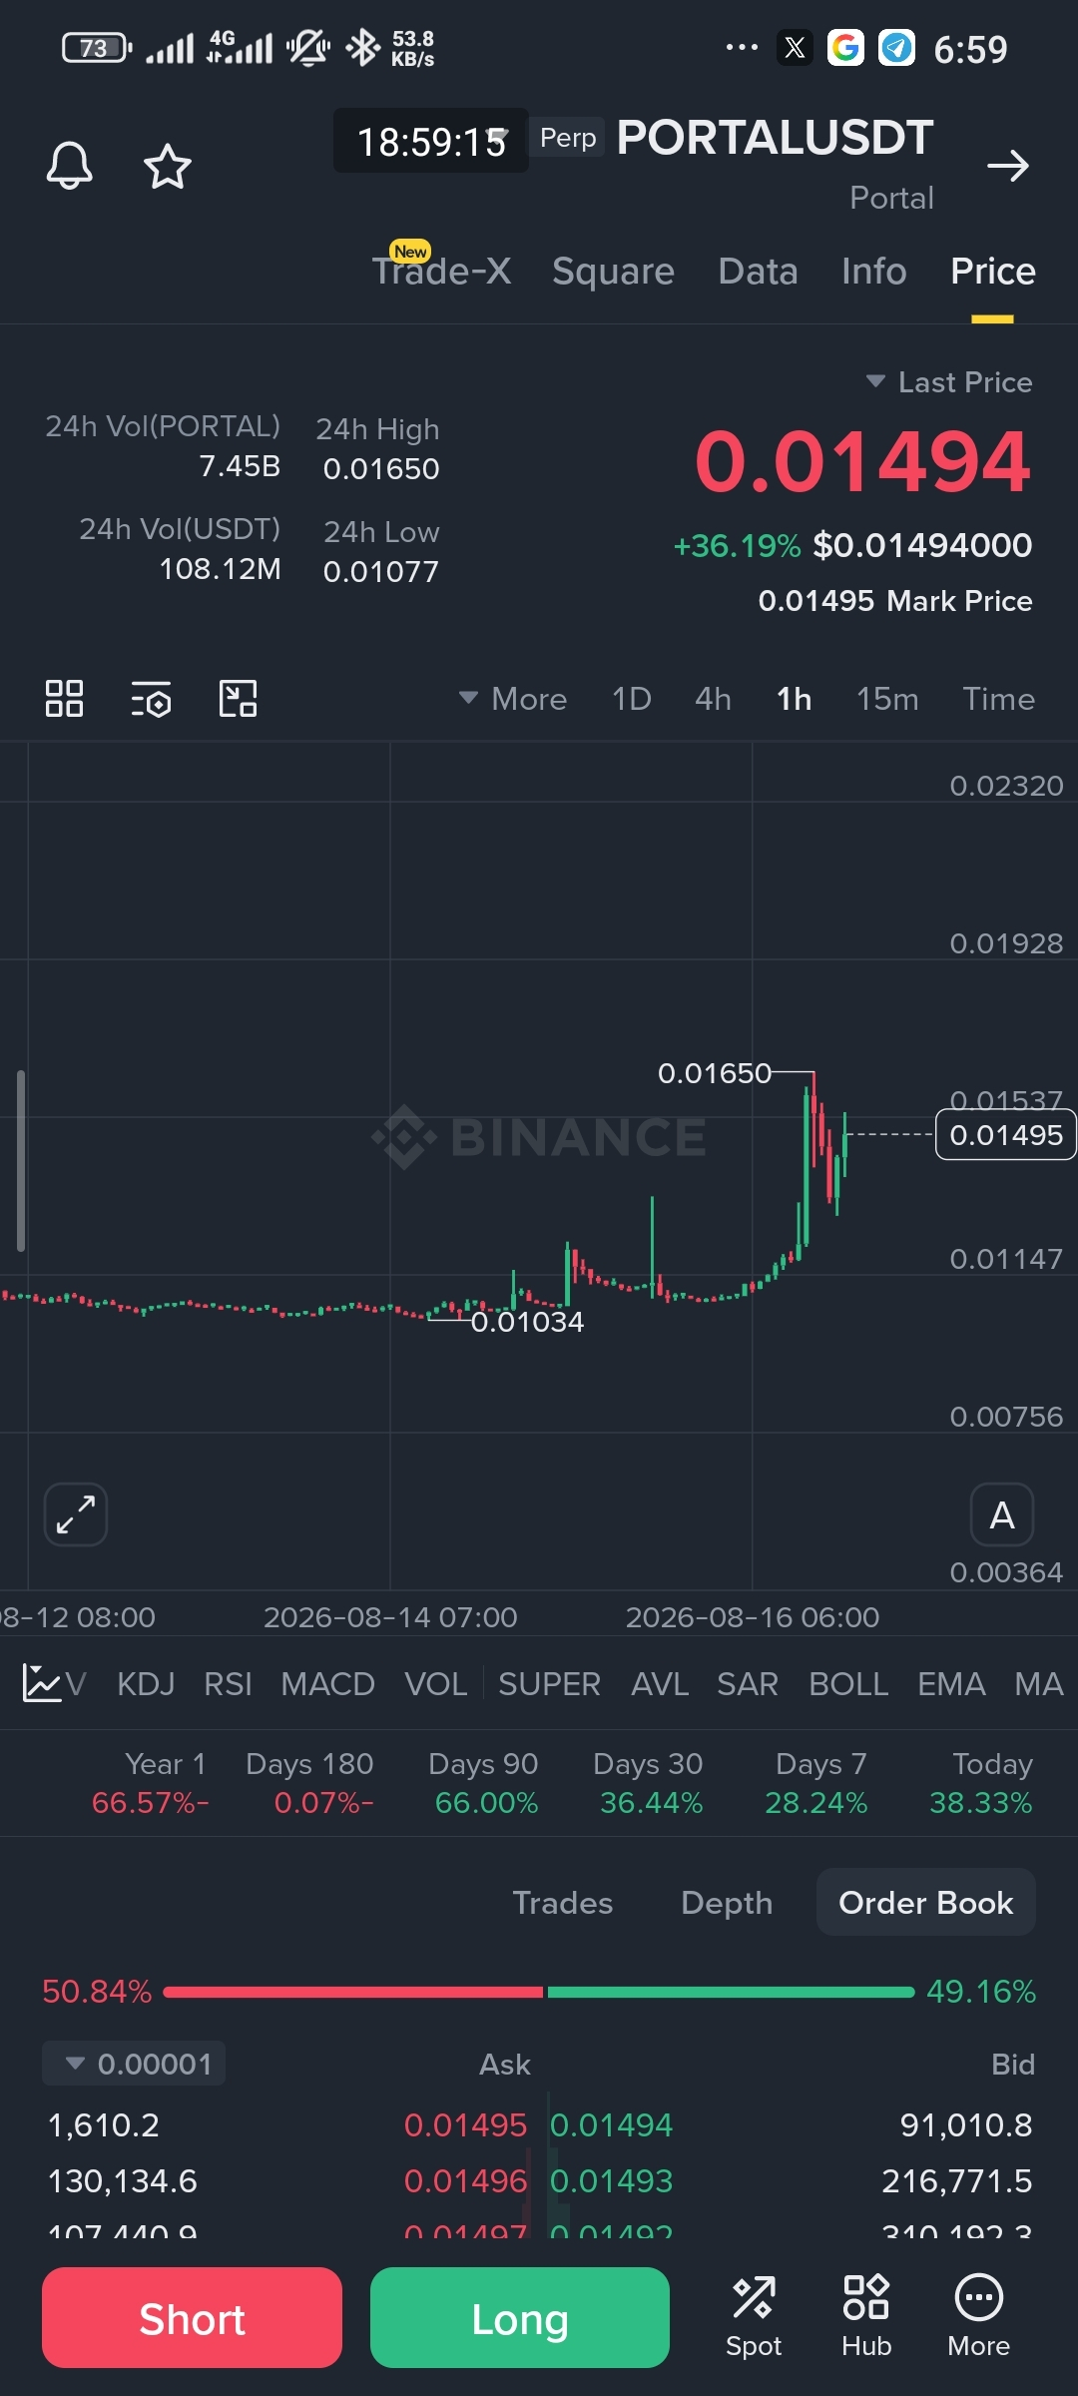Open the chart grid layout icon

point(64,699)
